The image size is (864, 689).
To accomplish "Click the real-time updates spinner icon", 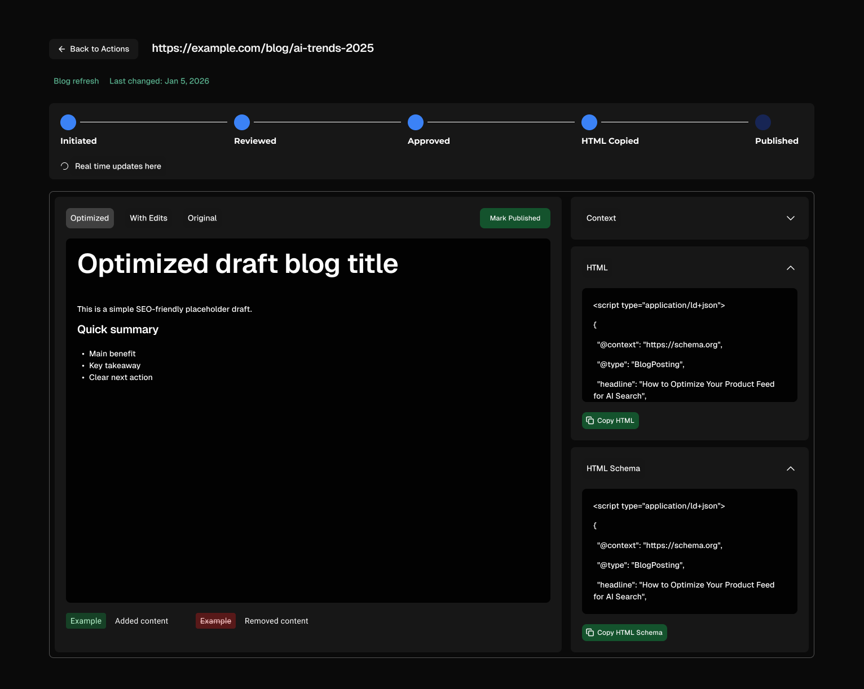I will tap(64, 166).
